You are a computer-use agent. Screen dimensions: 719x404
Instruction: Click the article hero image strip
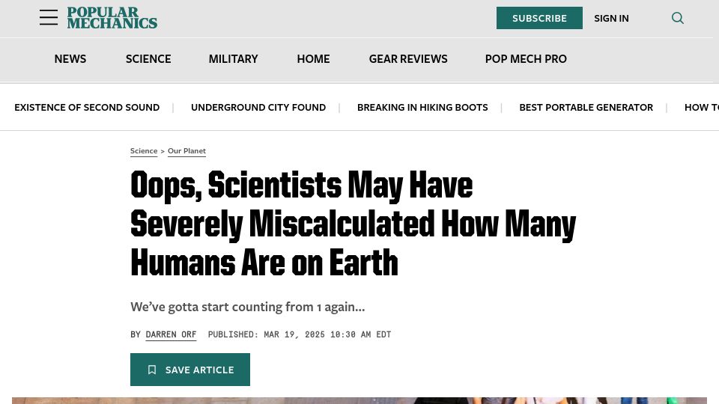click(359, 401)
